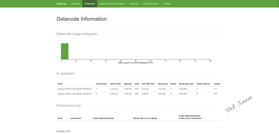Click the Disk usage of each DataNode axis label

135,63
